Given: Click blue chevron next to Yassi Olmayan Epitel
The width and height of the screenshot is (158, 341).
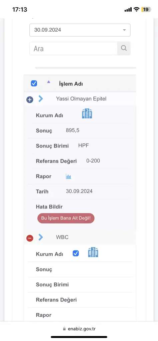Looking at the screenshot, I should (x=41, y=99).
